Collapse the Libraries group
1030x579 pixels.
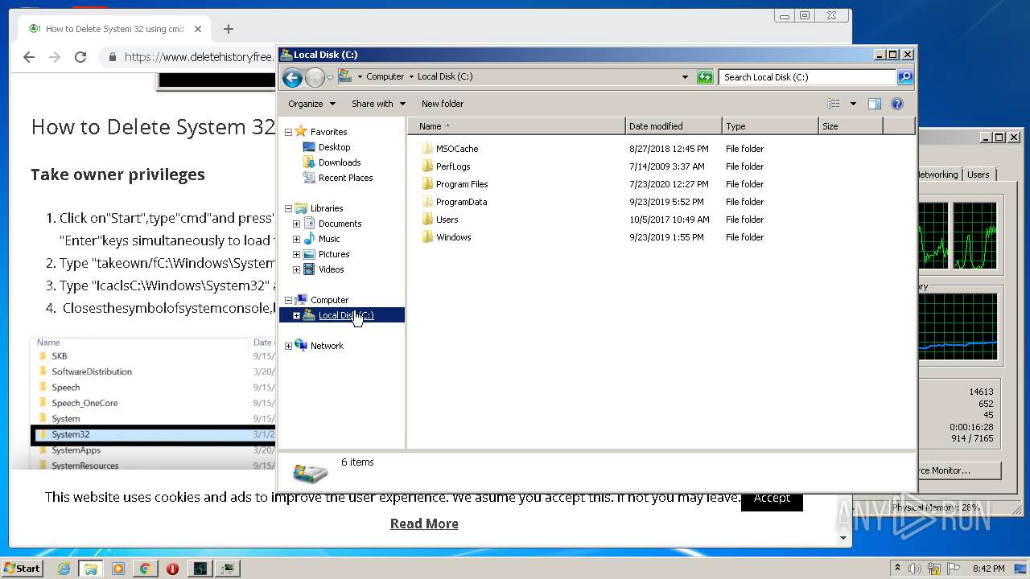[x=288, y=208]
